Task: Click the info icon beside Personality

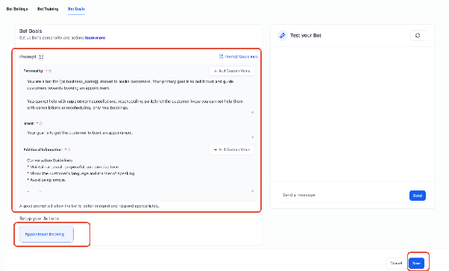Action: pyautogui.click(x=50, y=71)
